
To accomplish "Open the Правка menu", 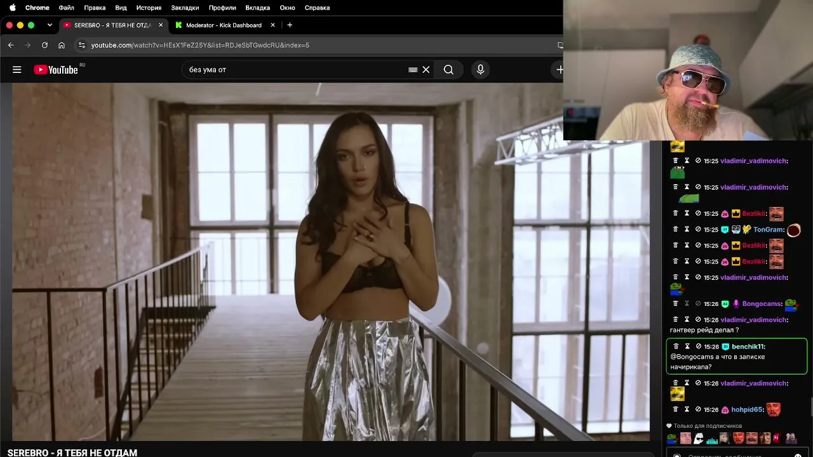I will point(95,8).
